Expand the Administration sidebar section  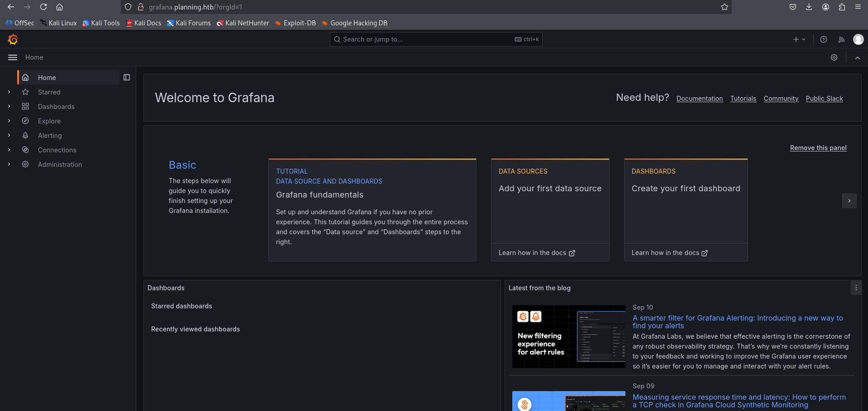[9, 165]
